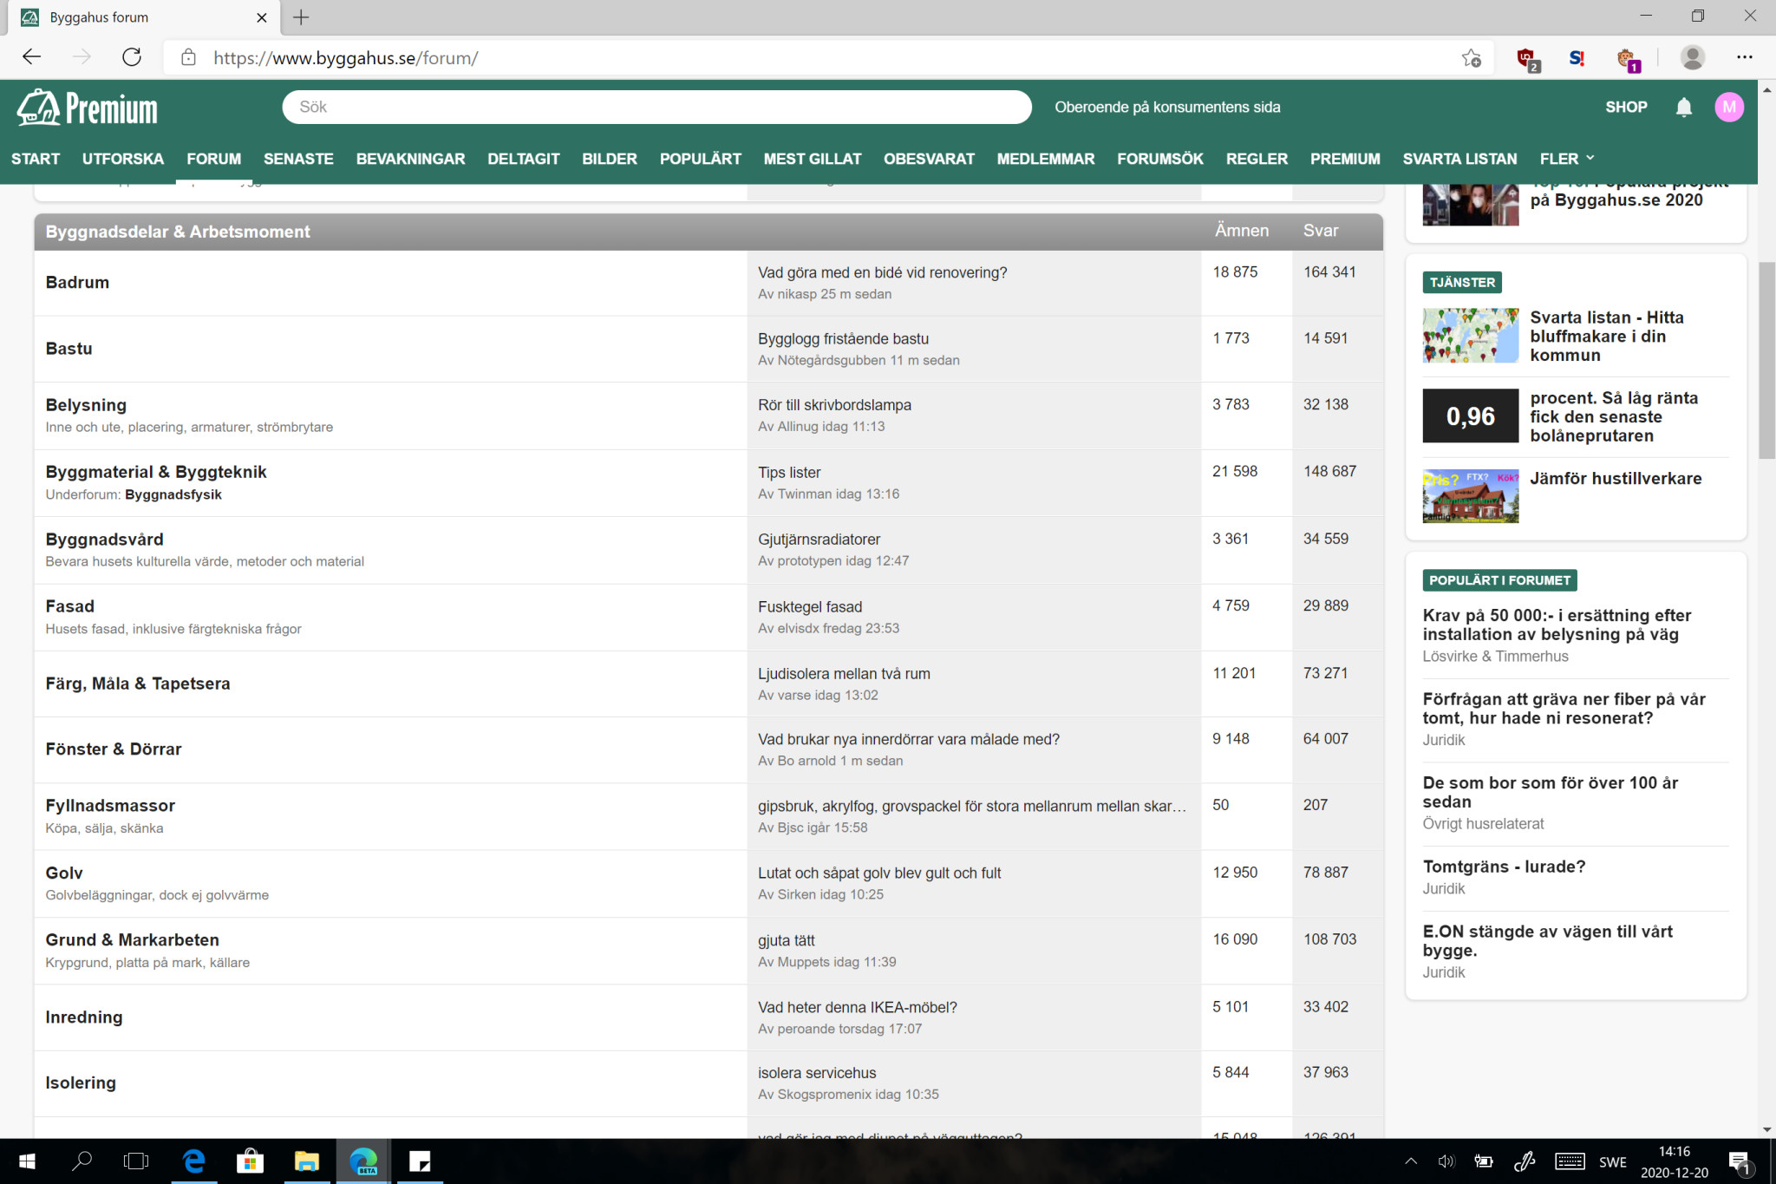Viewport: 1776px width, 1184px height.
Task: Open the Jämför hustillverkare thumbnail
Action: coord(1470,496)
